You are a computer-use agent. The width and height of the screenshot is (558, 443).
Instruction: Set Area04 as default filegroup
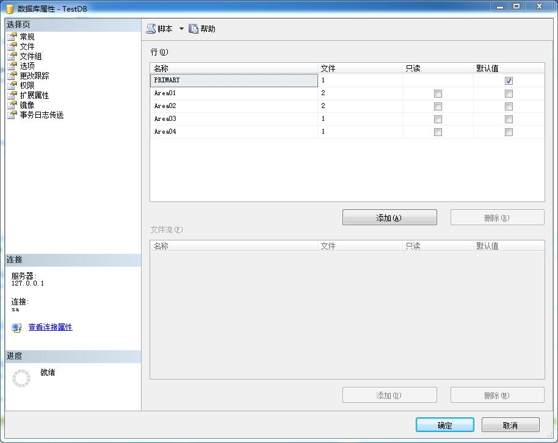509,132
